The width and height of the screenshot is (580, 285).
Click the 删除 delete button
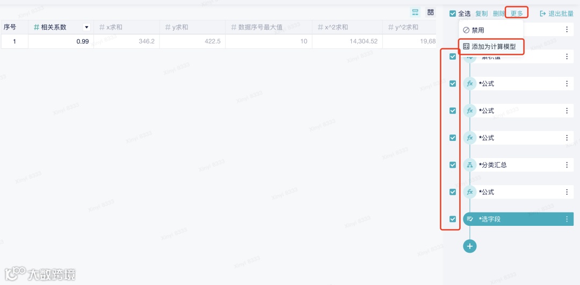[499, 14]
